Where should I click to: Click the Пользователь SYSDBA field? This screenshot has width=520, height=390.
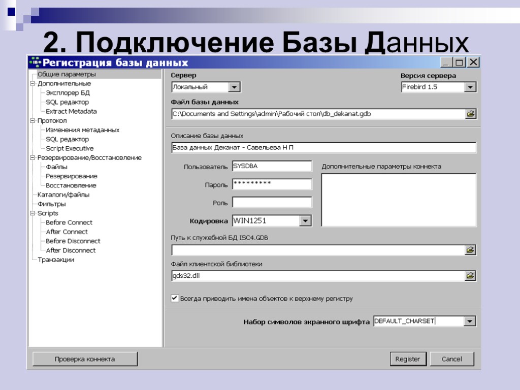coord(272,166)
